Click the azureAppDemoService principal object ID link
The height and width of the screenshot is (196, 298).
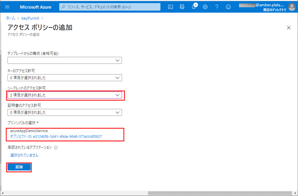(56, 136)
